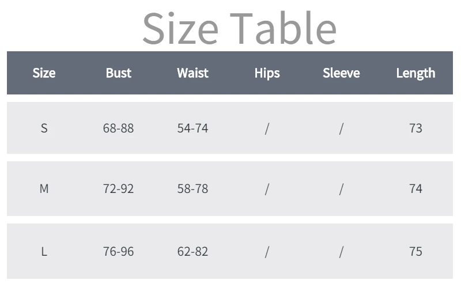Click the hips slash in row S
Viewport: 461px width, 288px height.
coord(267,128)
